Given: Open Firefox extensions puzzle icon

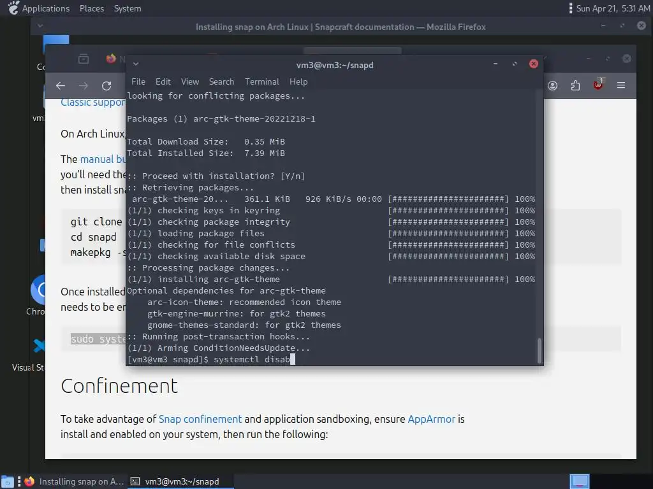Looking at the screenshot, I should click(575, 86).
